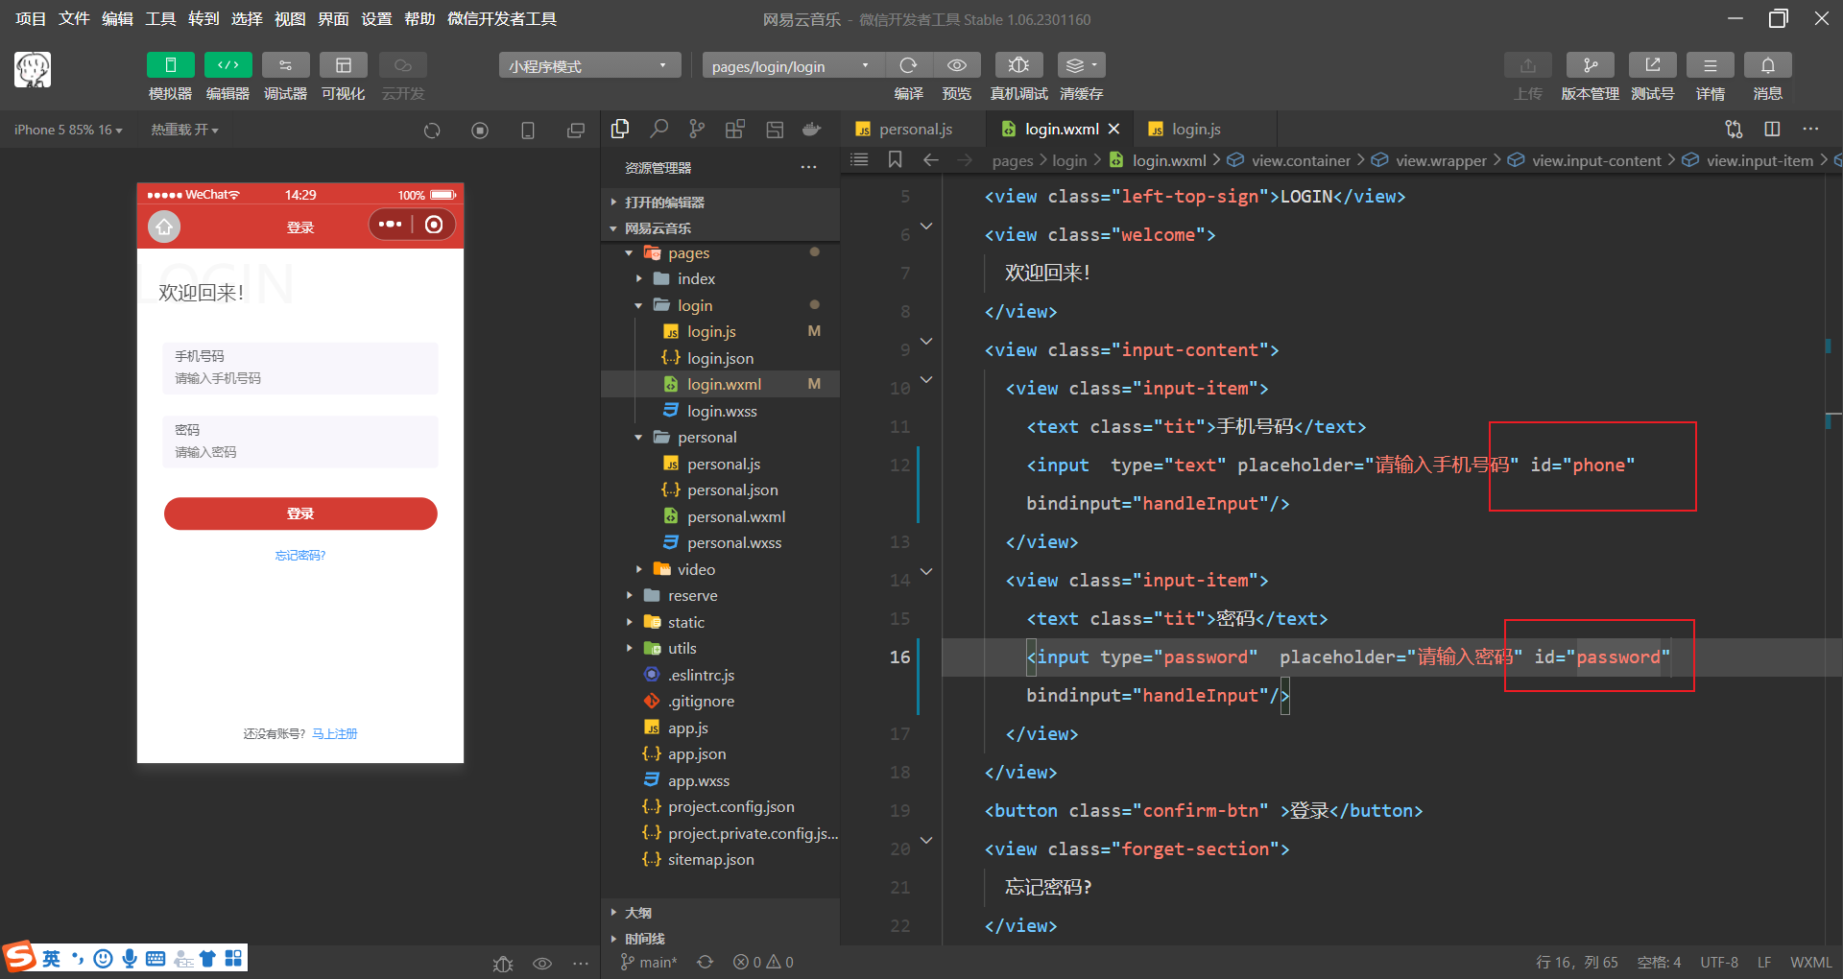Refresh the simulator
Screen dimensions: 1843x979
click(x=432, y=131)
